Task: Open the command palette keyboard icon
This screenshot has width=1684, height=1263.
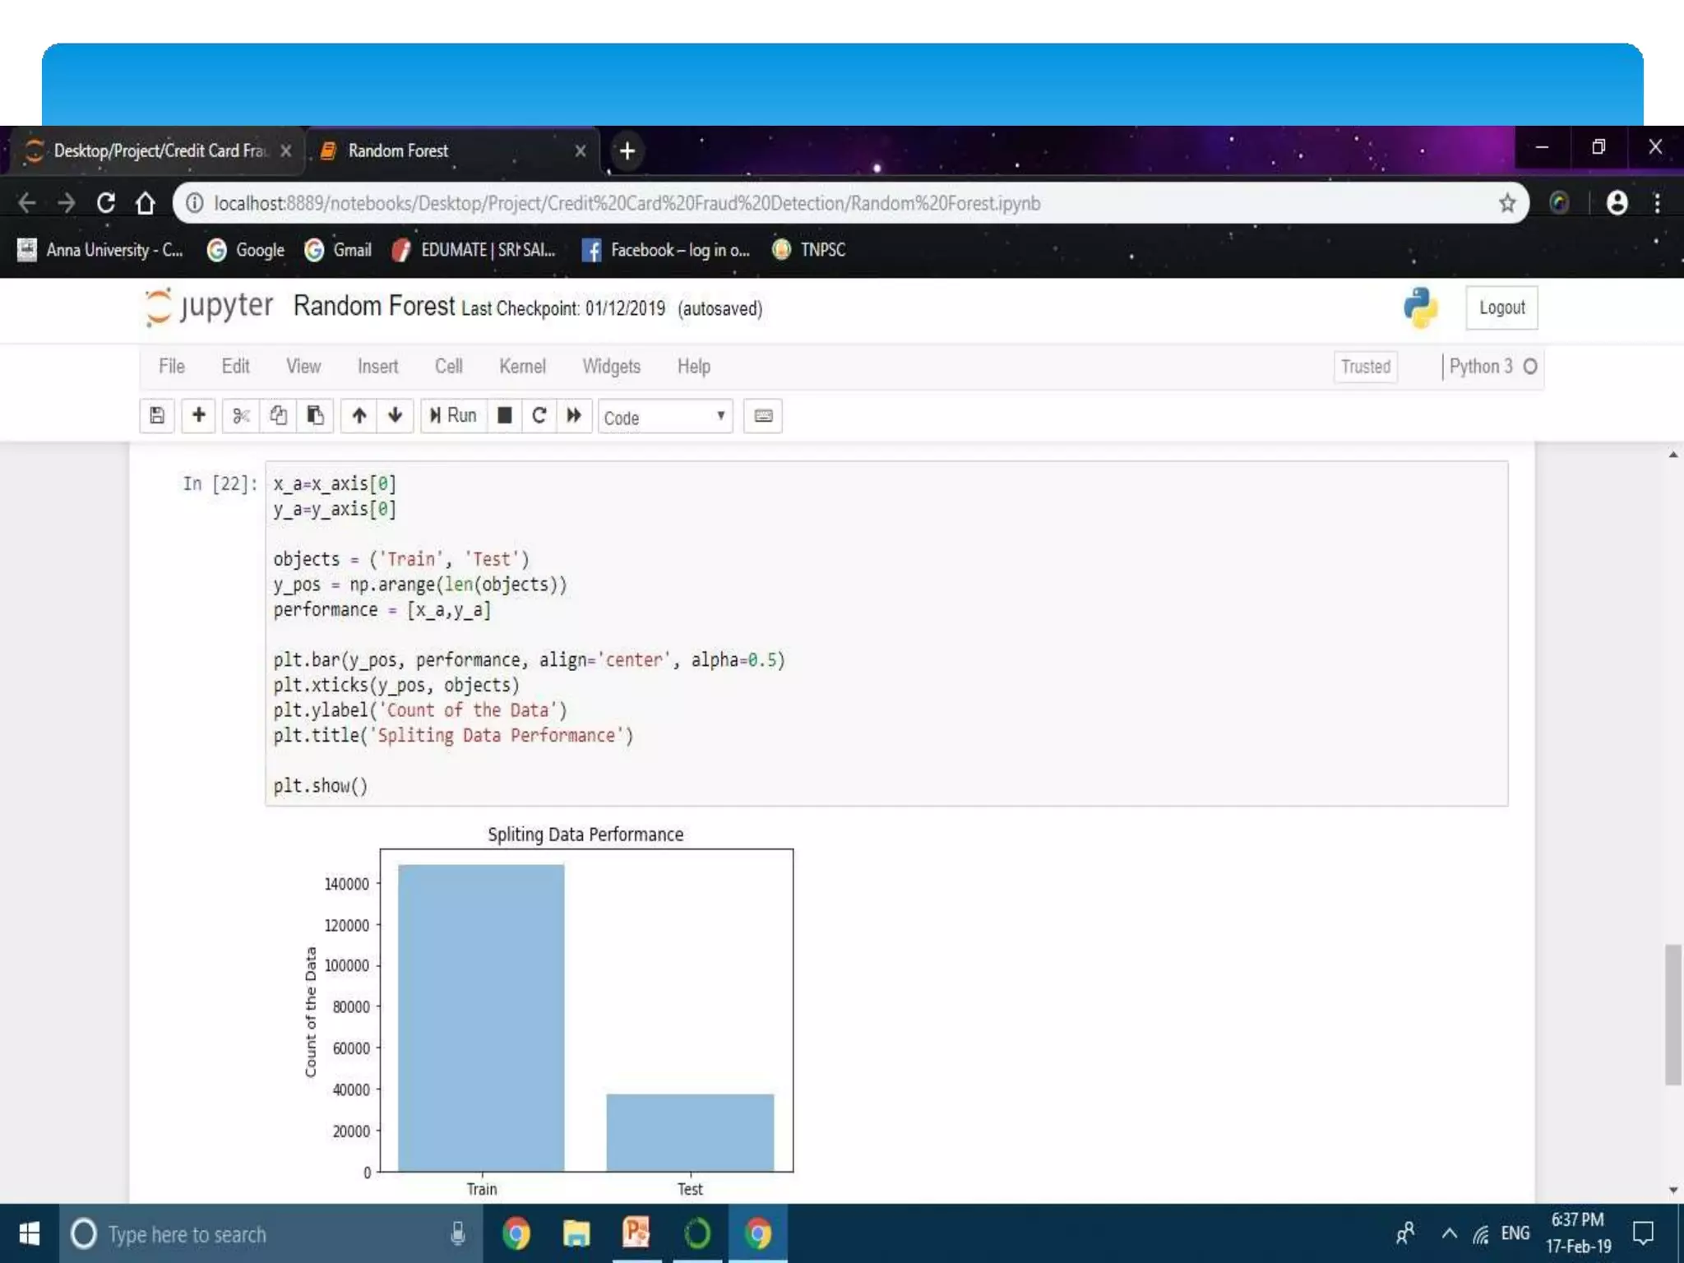Action: click(x=763, y=416)
